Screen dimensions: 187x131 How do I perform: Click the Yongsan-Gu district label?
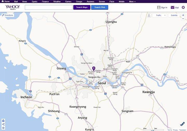pos(94,77)
